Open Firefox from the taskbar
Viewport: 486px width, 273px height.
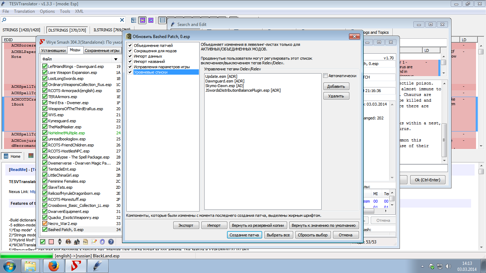pyautogui.click(x=53, y=266)
